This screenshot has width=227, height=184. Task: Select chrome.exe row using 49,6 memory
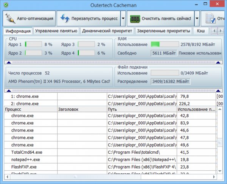[x=110, y=145]
